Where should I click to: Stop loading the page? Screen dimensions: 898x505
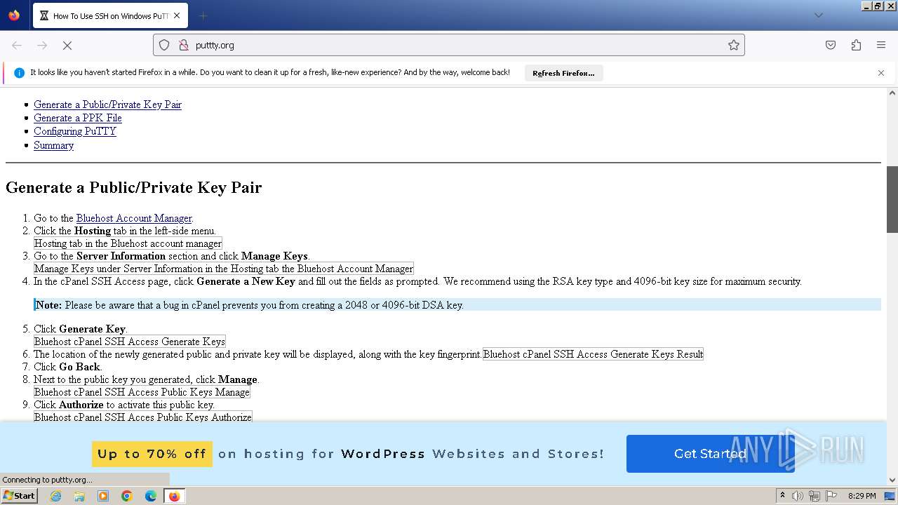(67, 45)
